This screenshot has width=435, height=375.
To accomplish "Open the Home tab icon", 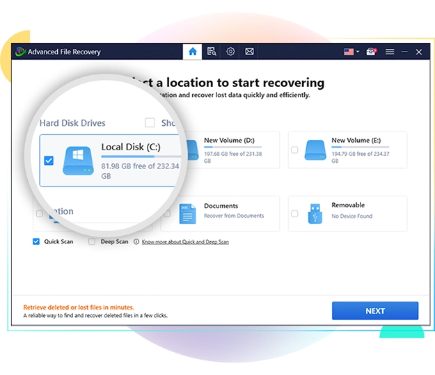I will 193,51.
